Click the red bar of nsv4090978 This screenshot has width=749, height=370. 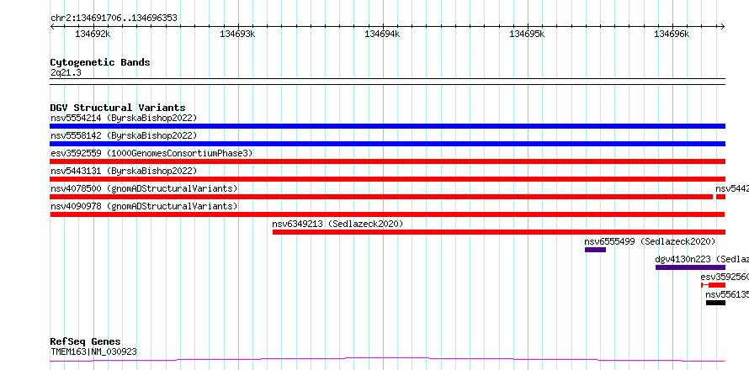pos(387,214)
